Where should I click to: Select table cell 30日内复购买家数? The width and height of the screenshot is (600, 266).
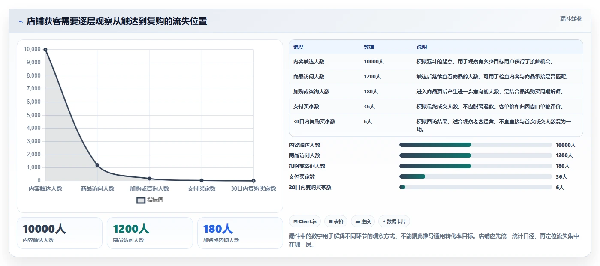pos(314,122)
